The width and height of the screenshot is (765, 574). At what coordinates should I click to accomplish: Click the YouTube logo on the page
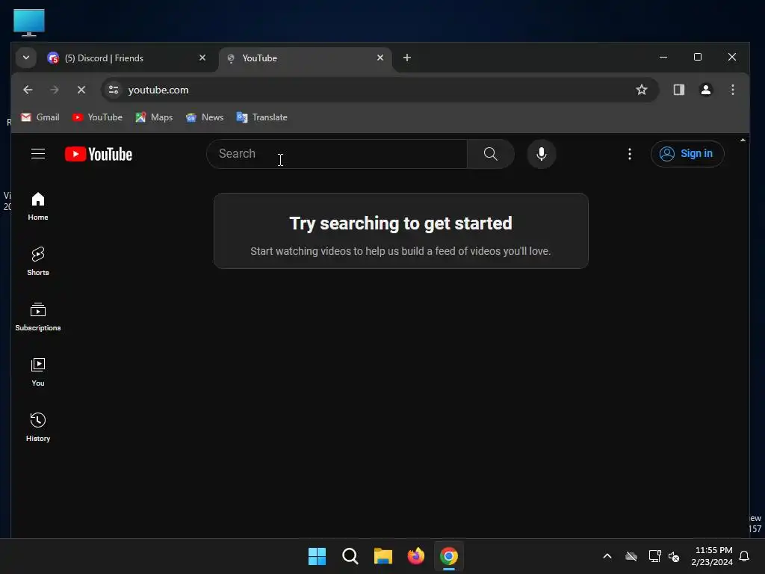(x=99, y=154)
